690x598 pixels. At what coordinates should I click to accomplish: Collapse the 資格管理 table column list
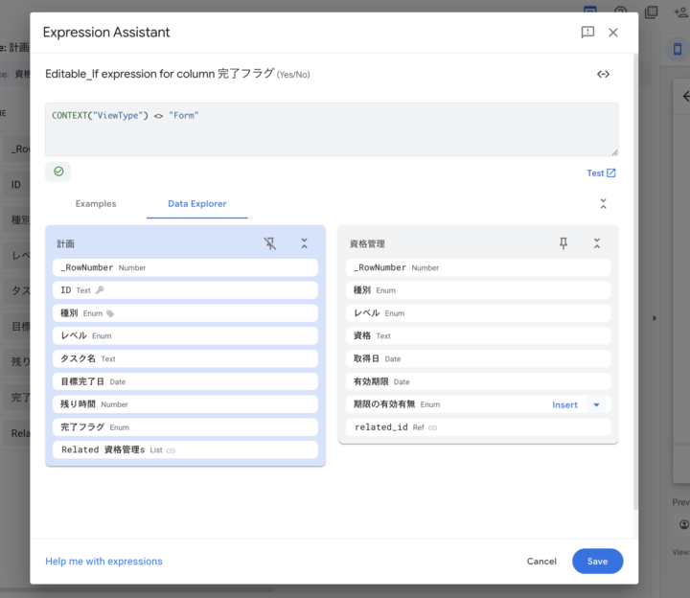[x=596, y=244]
